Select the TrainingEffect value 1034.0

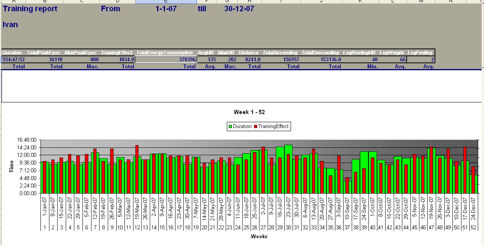click(126, 60)
